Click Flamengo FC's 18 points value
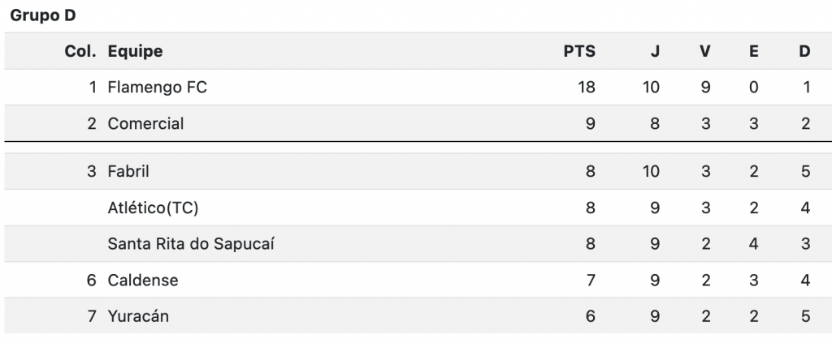832x347 pixels. (587, 87)
